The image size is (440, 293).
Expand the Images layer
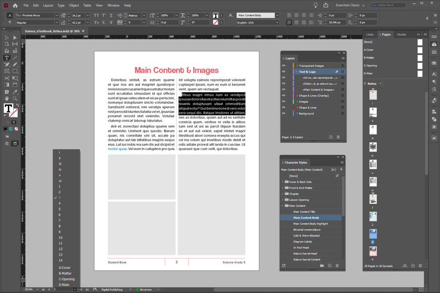point(297,101)
